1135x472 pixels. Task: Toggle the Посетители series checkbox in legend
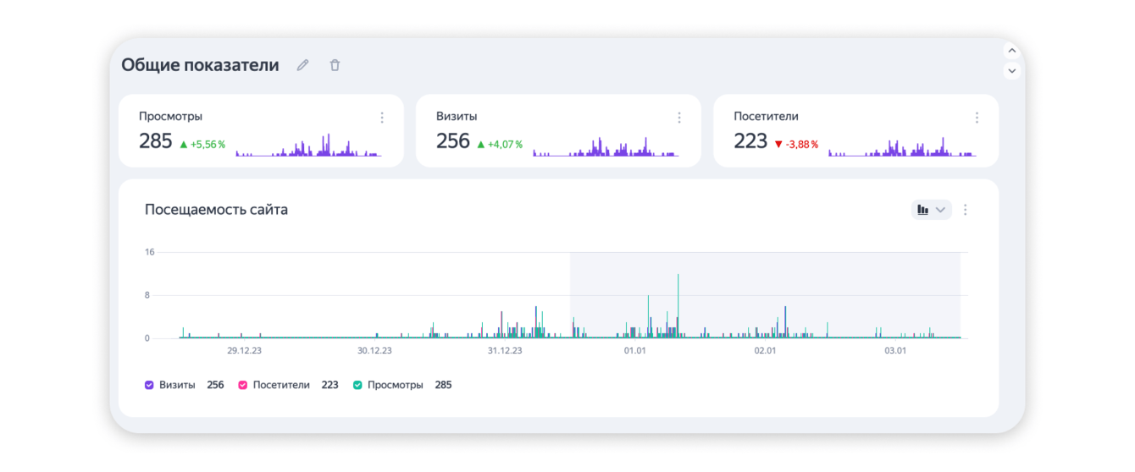click(x=243, y=385)
